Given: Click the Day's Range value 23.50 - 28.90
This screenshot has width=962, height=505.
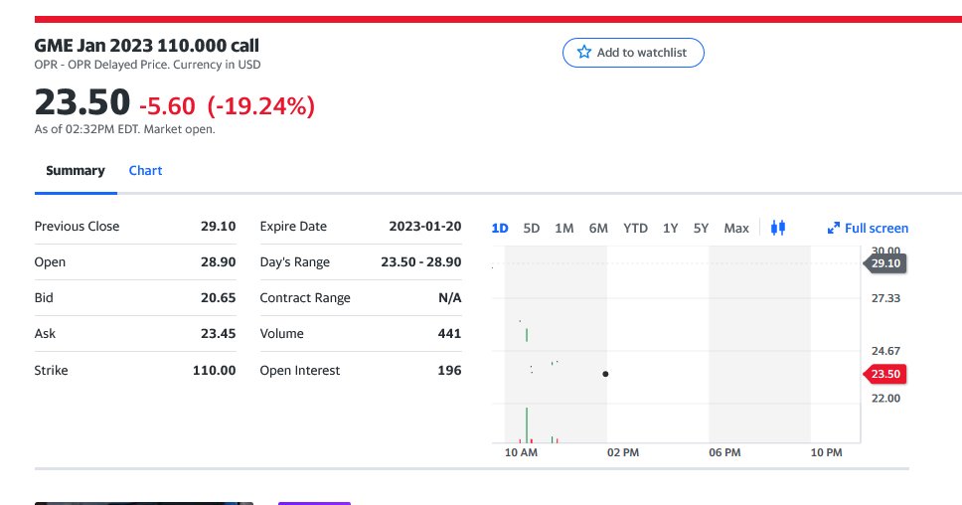Looking at the screenshot, I should (x=421, y=262).
